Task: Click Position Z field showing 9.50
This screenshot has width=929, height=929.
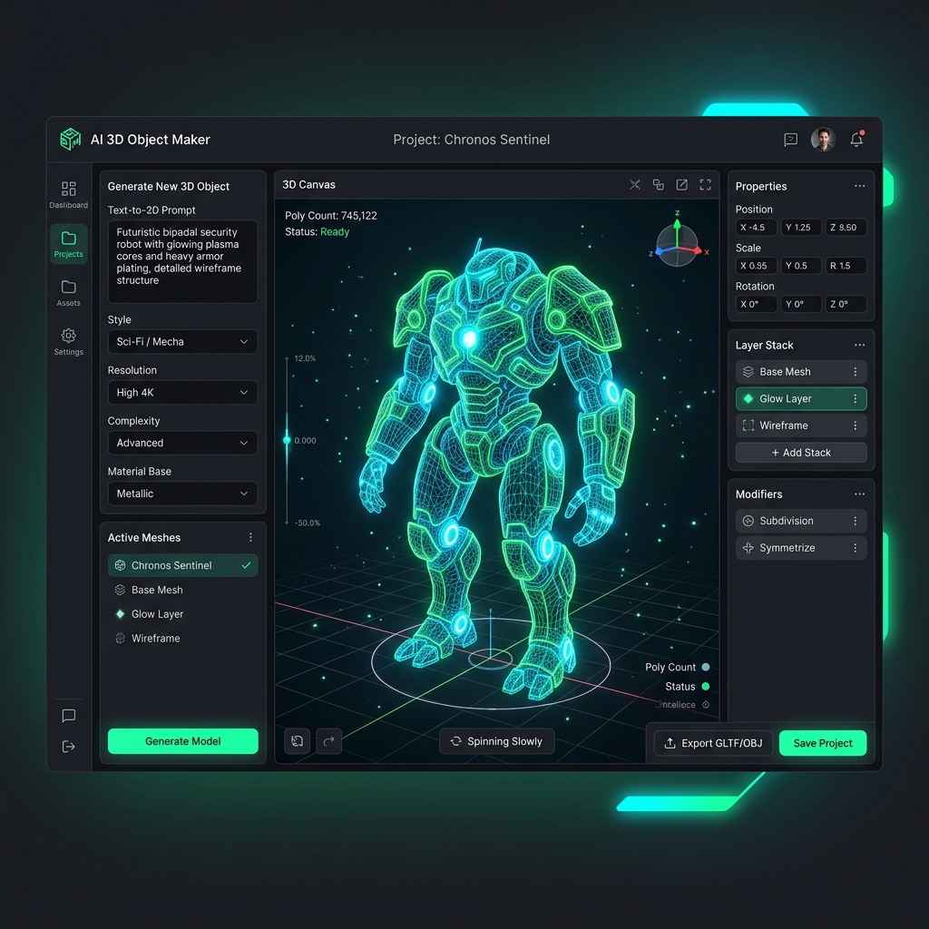Action: click(846, 228)
